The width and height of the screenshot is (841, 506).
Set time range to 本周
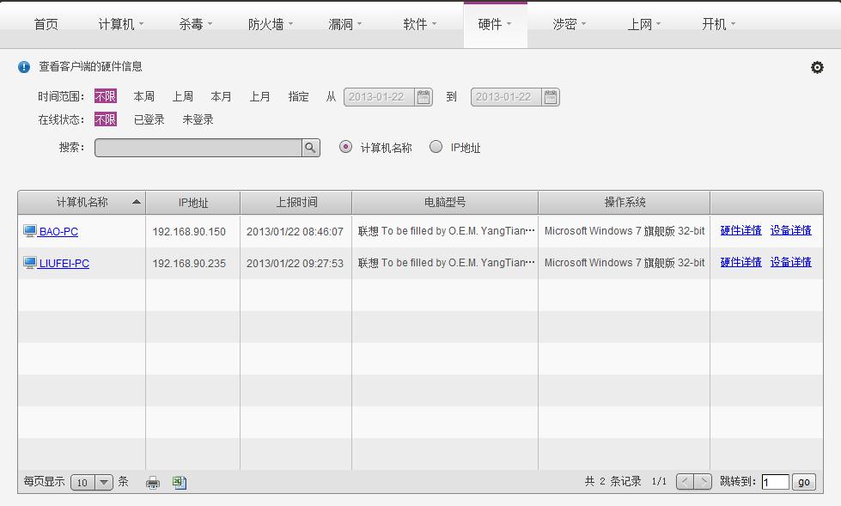[x=143, y=96]
